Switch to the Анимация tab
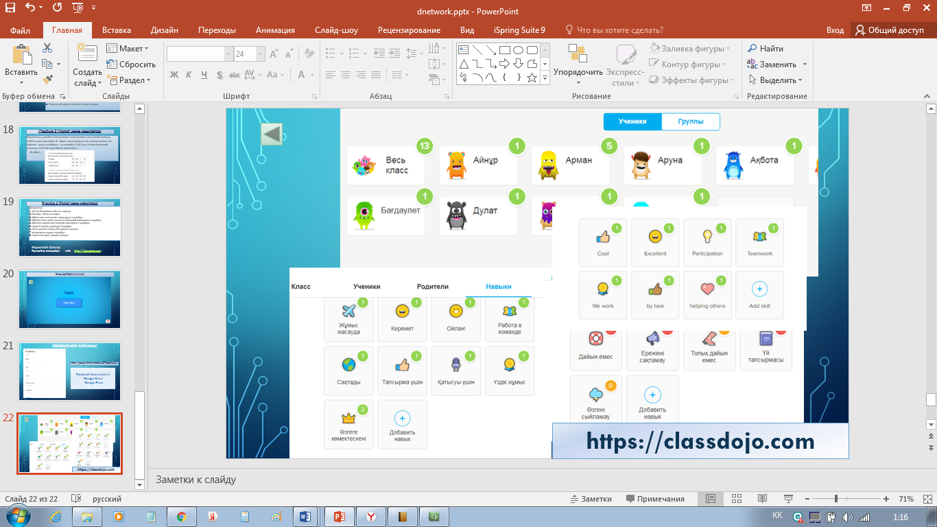Image resolution: width=937 pixels, height=527 pixels. click(275, 30)
